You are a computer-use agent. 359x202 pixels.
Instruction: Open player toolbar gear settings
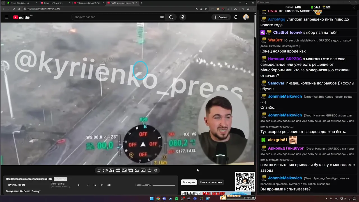(156, 170)
